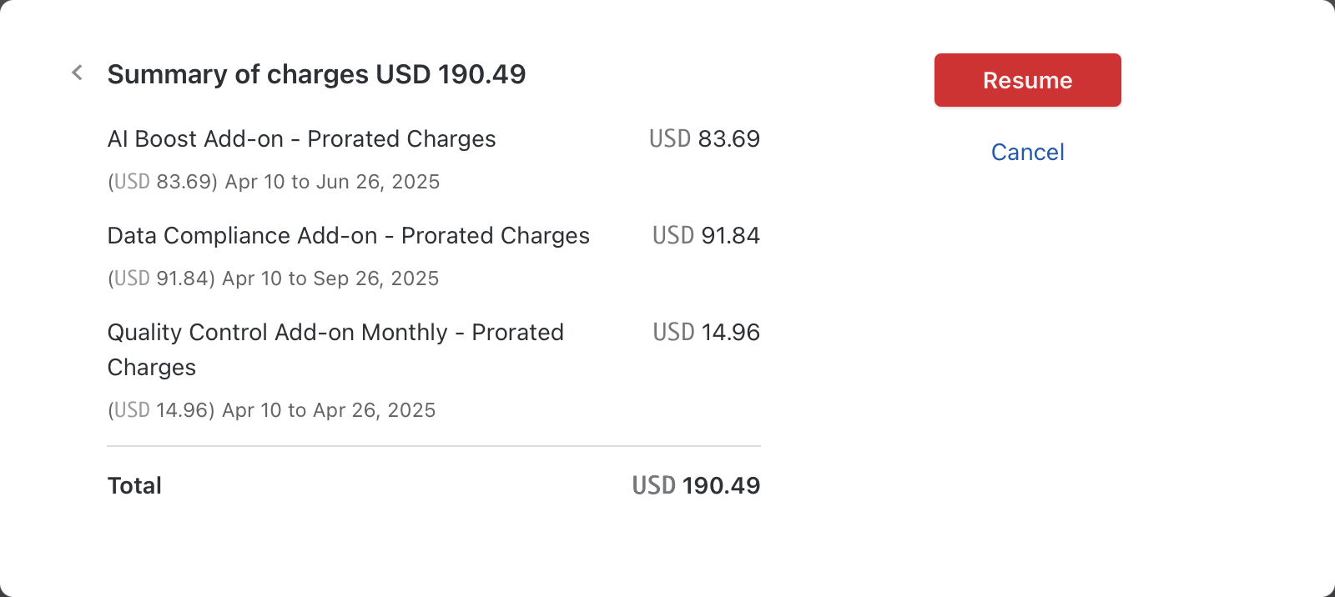Image resolution: width=1335 pixels, height=597 pixels.
Task: Click the divider line above Total
Action: [x=433, y=447]
